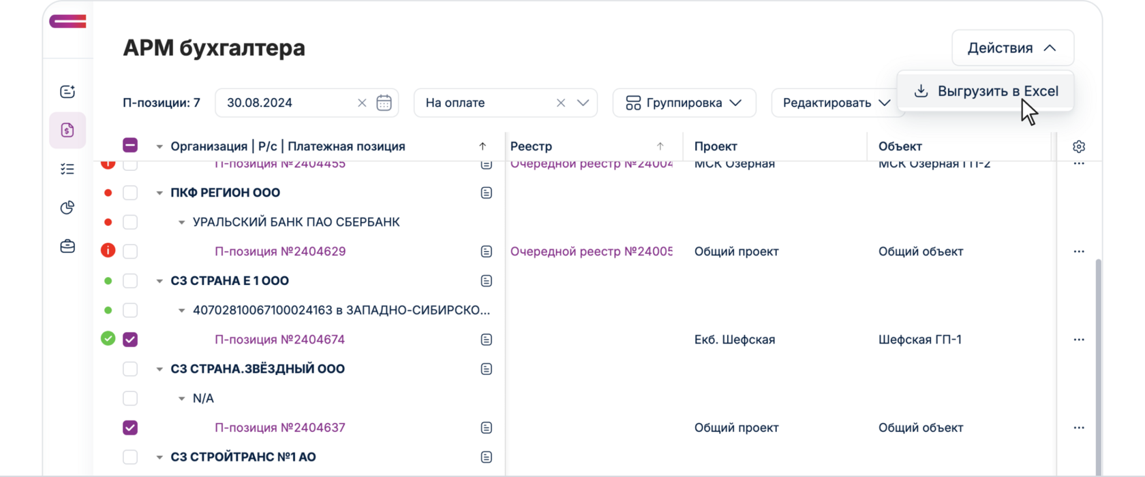Open the Группировка dropdown
This screenshot has width=1145, height=477.
coord(684,103)
